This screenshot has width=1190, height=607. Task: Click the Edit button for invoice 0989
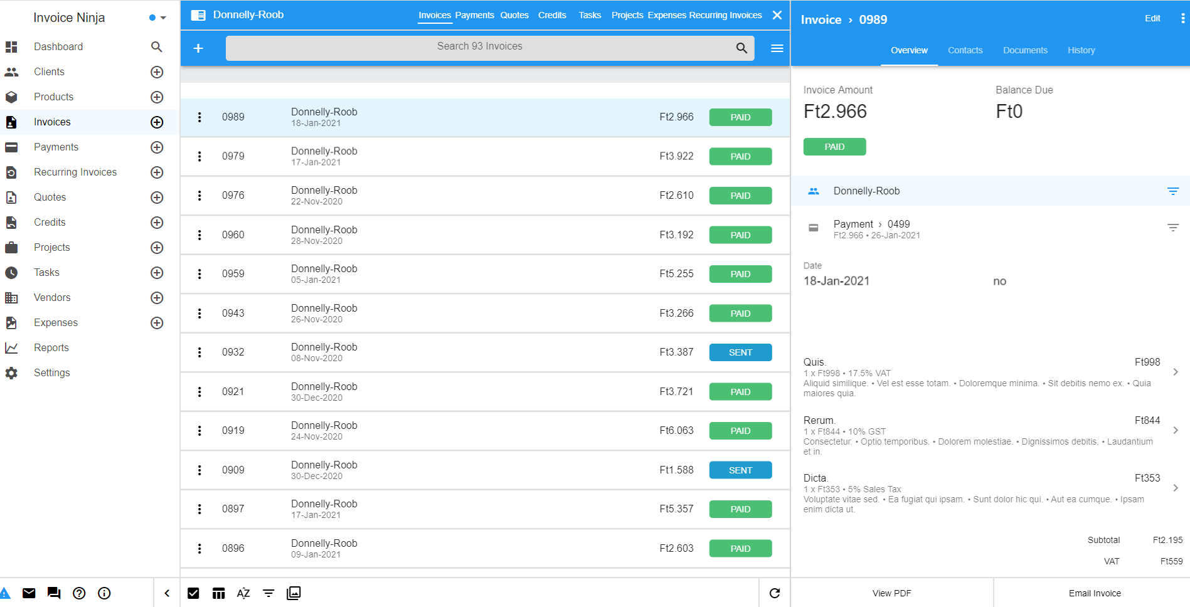1152,19
